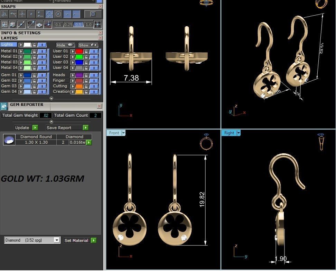Click the green arrow beside 0.016tw
Viewport: 336px width, 271px height.
(x=89, y=143)
